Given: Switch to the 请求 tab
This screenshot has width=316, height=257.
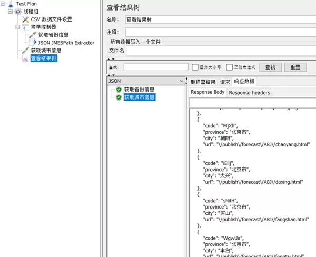Looking at the screenshot, I should click(x=225, y=82).
